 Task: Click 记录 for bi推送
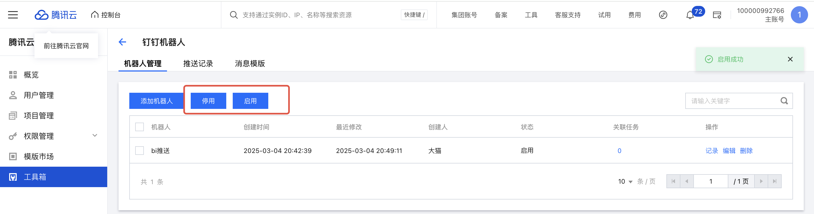tap(712, 151)
